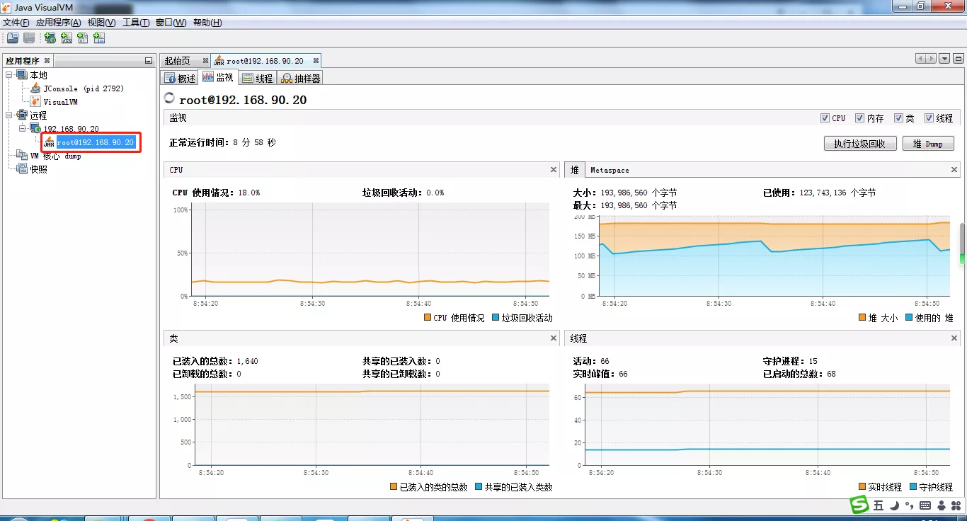Open the 视图(V) menu

[102, 23]
